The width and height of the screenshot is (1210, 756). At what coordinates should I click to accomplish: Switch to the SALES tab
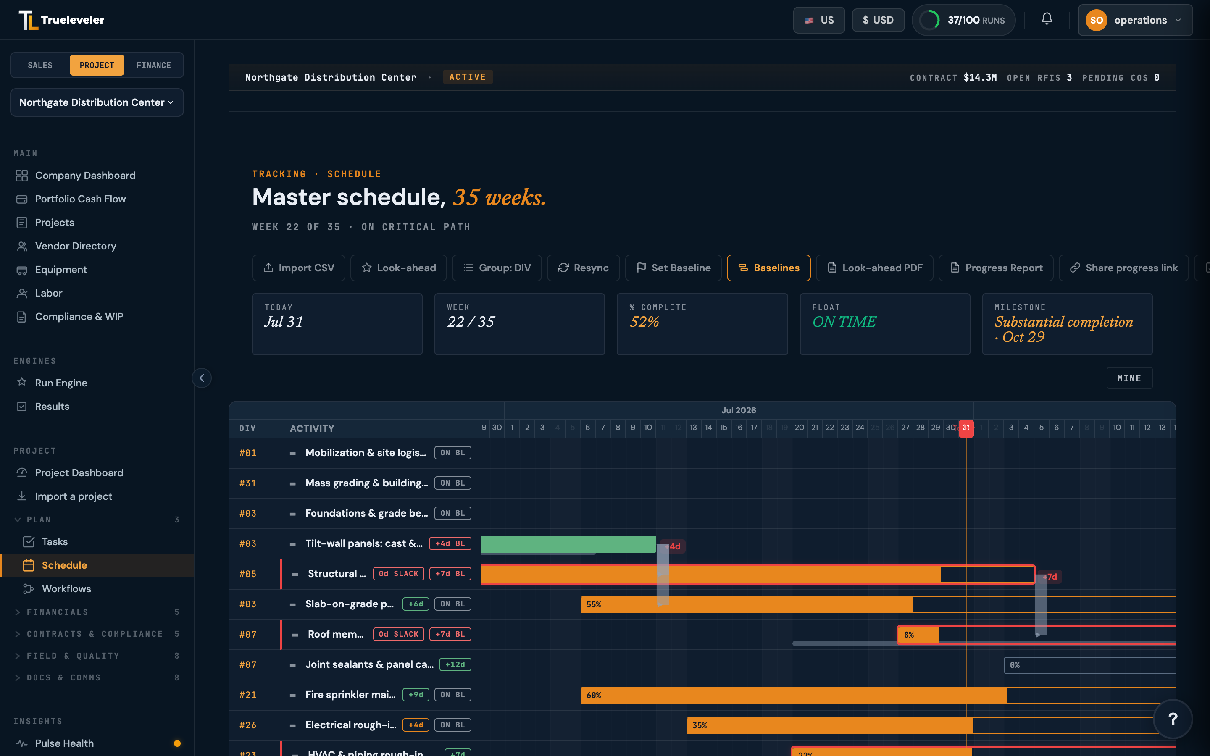coord(40,65)
